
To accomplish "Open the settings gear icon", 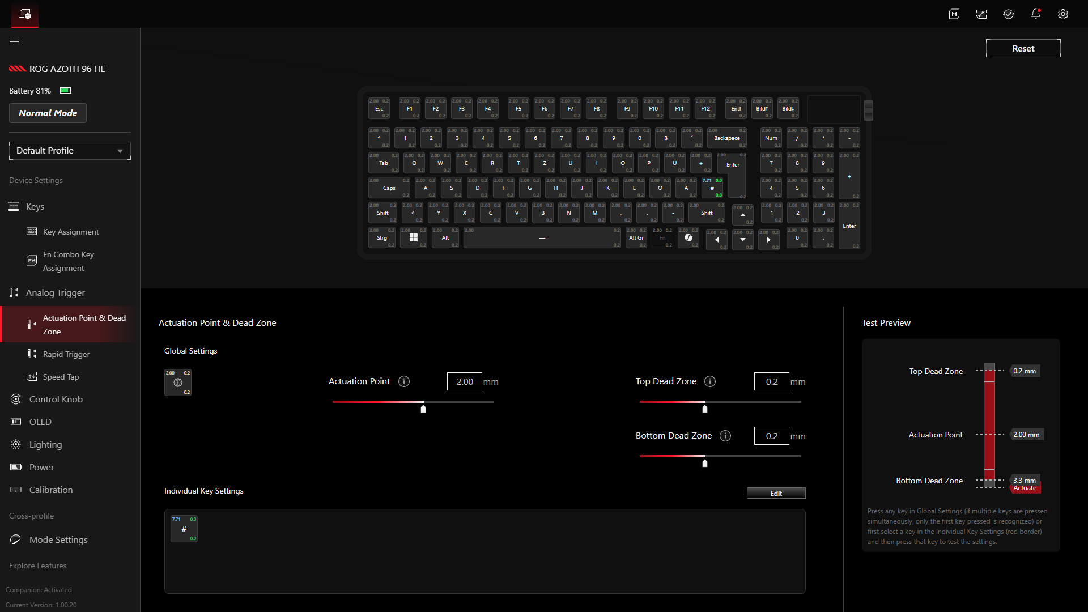I will point(1062,14).
